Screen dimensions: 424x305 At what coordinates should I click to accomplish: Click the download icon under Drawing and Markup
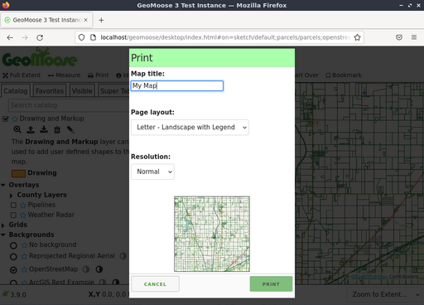(44, 129)
